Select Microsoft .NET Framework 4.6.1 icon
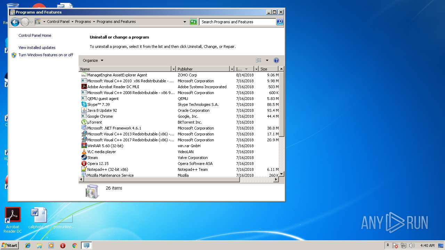The width and height of the screenshot is (445, 250). click(x=84, y=128)
